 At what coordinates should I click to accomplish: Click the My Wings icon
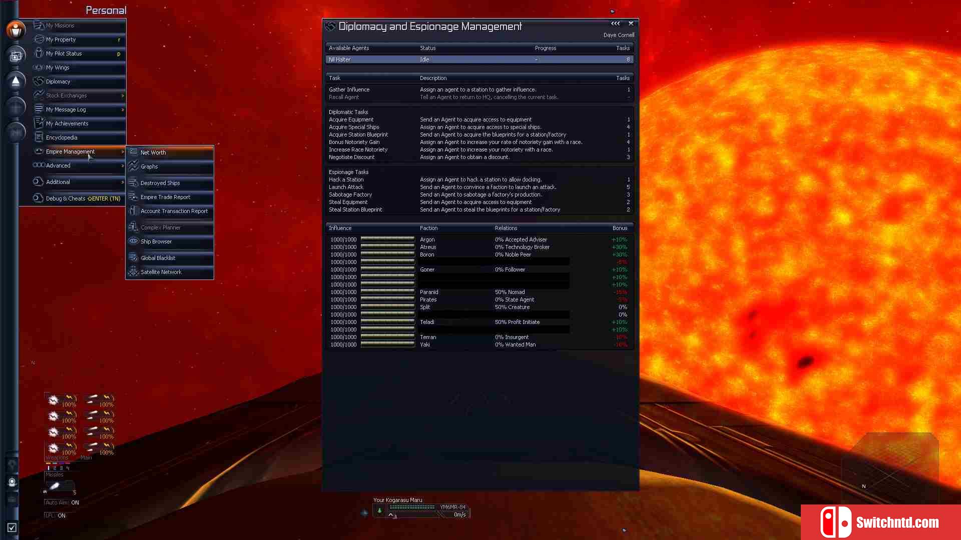[39, 67]
